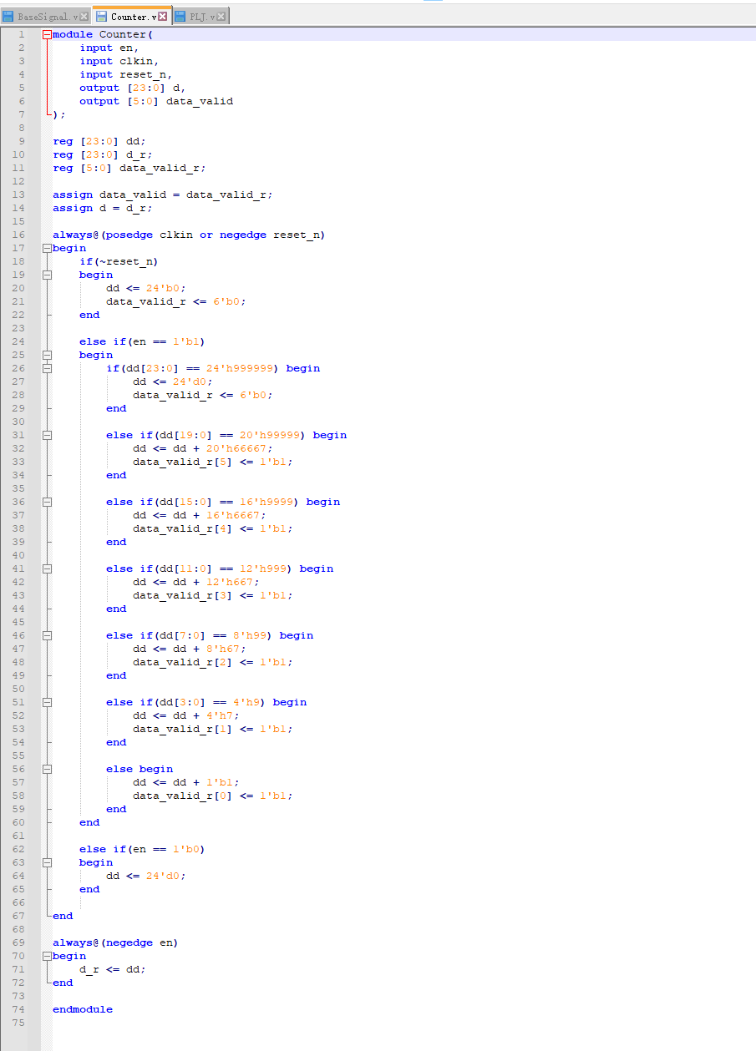Fold the 20'h99999 else-if block
This screenshot has width=756, height=1051.
(x=47, y=435)
